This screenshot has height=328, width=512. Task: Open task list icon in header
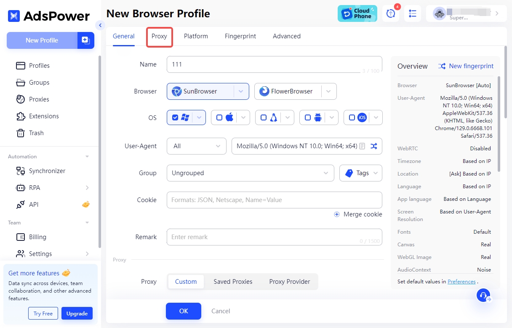click(x=413, y=13)
